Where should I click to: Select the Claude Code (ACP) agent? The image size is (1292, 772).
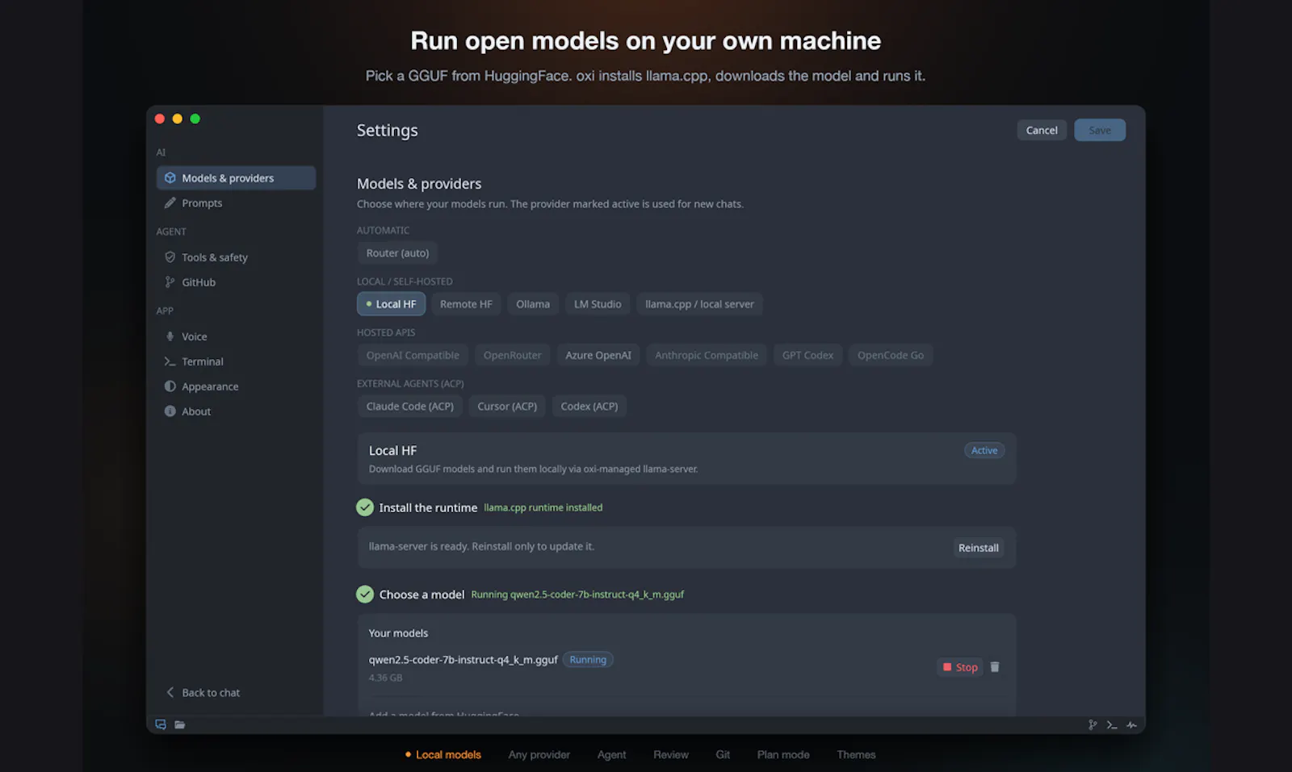coord(410,407)
